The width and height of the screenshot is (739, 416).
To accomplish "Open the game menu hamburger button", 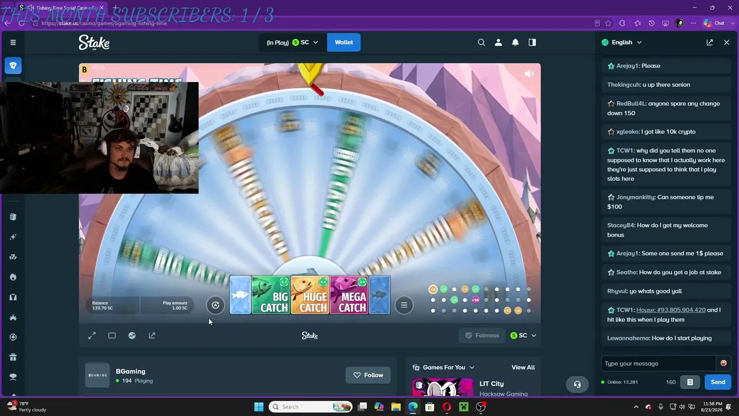I will click(404, 305).
